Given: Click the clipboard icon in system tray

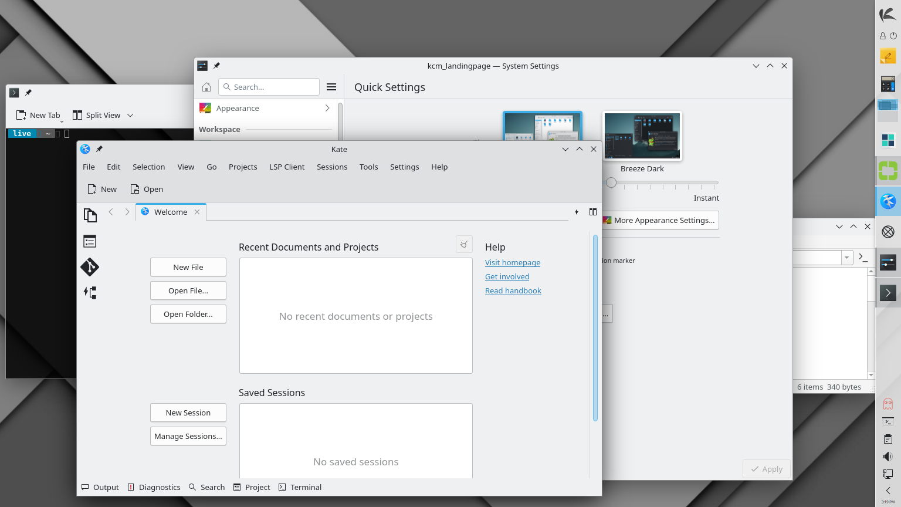Looking at the screenshot, I should click(888, 439).
